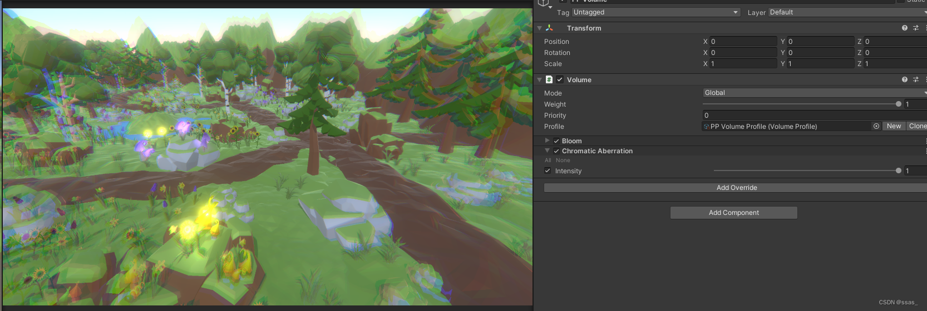Click the Rotation Y input field
927x311 pixels.
[820, 53]
